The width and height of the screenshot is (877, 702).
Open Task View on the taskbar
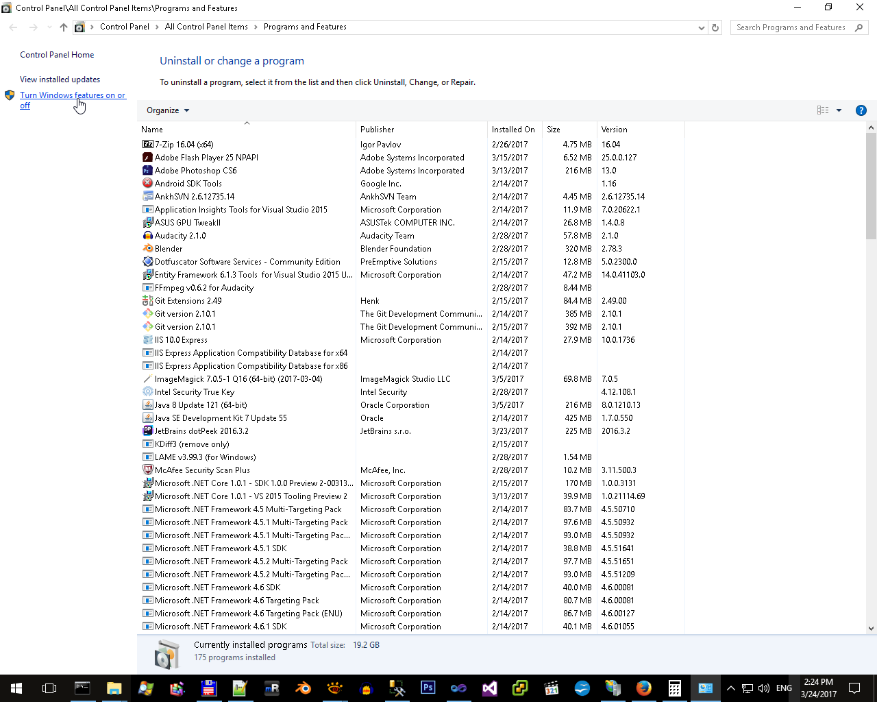coord(49,688)
